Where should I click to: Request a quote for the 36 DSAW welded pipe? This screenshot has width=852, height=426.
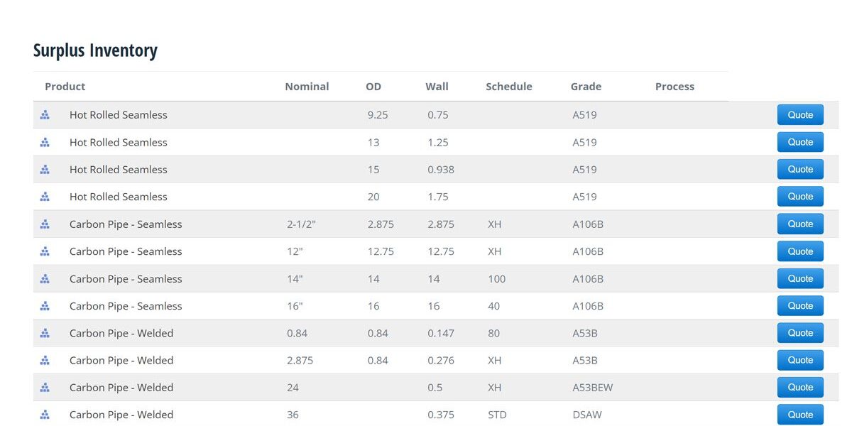800,415
